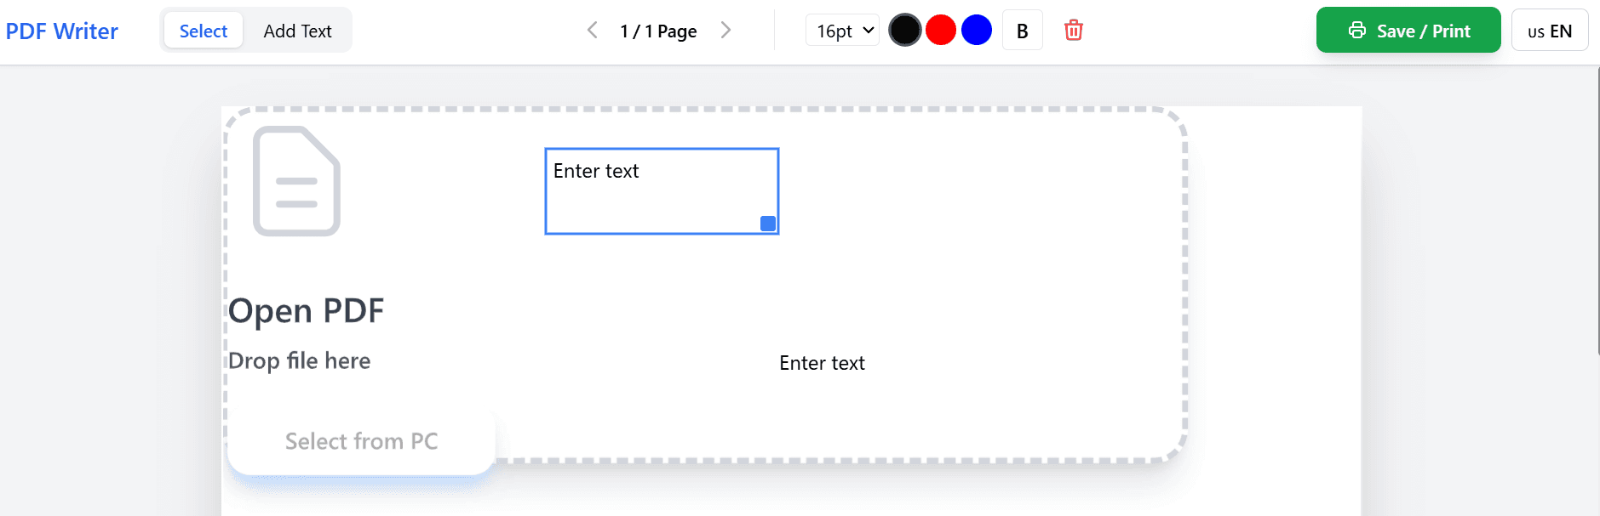Open the US EN language selector
This screenshot has height=516, width=1600.
coord(1549,30)
